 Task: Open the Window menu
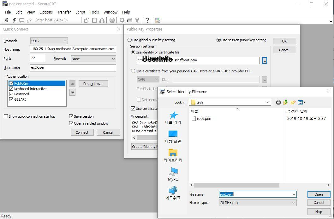(x=110, y=12)
